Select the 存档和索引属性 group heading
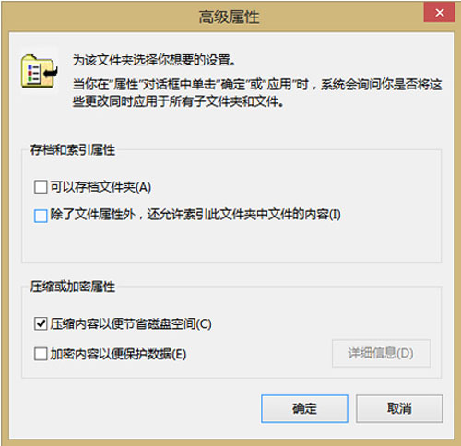 tap(73, 150)
